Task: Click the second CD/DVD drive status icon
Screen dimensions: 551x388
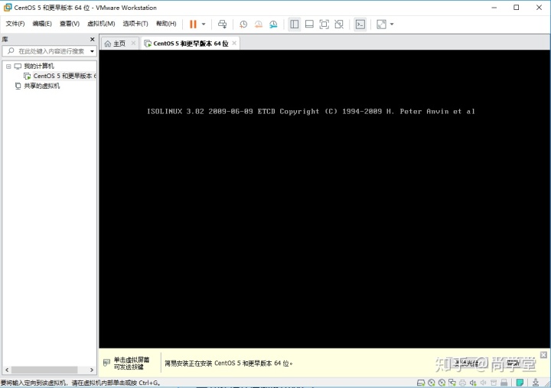Action: coord(442,383)
